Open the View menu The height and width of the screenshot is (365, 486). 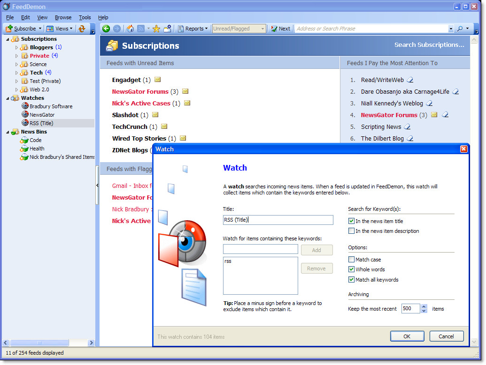pyautogui.click(x=42, y=17)
